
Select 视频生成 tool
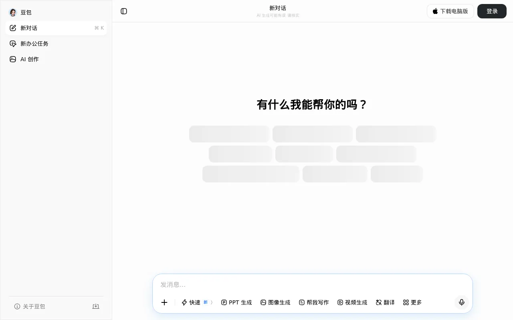point(352,302)
